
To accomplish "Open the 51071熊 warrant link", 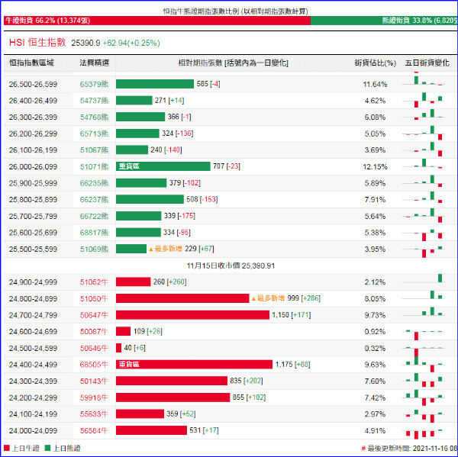I will click(x=95, y=166).
